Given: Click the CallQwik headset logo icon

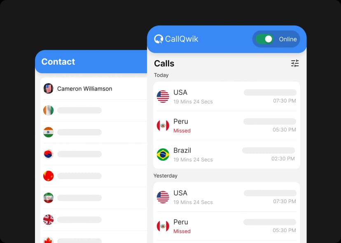Looking at the screenshot, I should coord(159,39).
